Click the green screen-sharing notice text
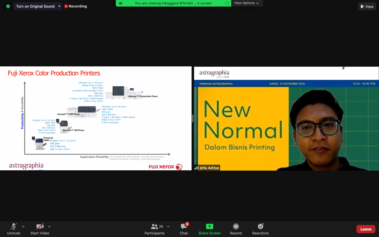Image resolution: width=379 pixels, height=237 pixels. [x=173, y=3]
